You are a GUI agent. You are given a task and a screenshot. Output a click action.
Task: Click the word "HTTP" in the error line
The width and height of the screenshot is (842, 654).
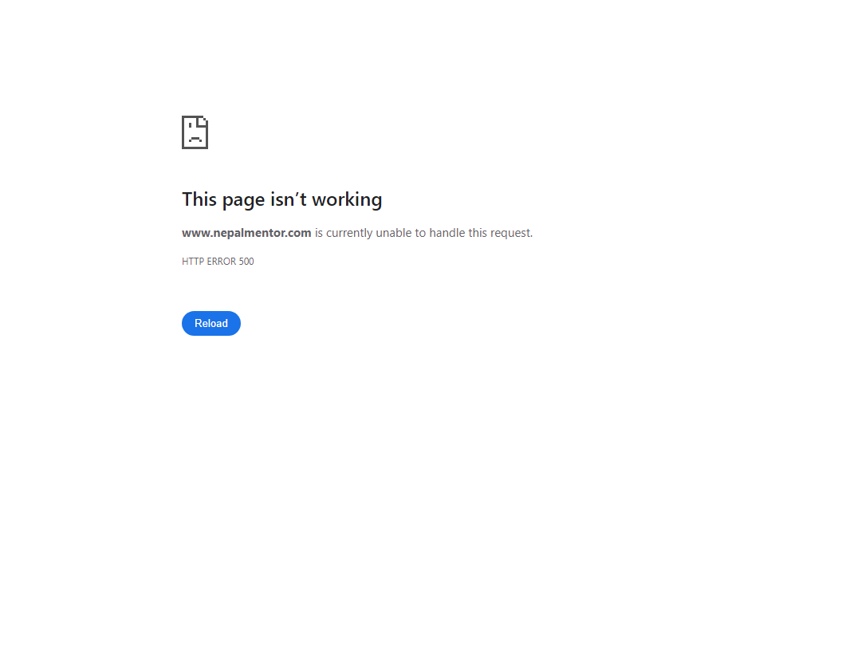tap(193, 262)
